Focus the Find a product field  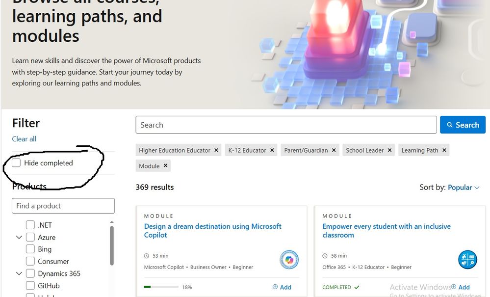point(63,206)
